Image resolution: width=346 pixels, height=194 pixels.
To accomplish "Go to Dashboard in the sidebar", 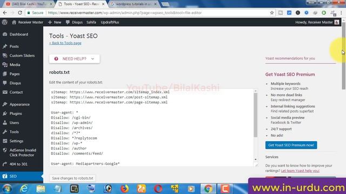I will click(19, 34).
